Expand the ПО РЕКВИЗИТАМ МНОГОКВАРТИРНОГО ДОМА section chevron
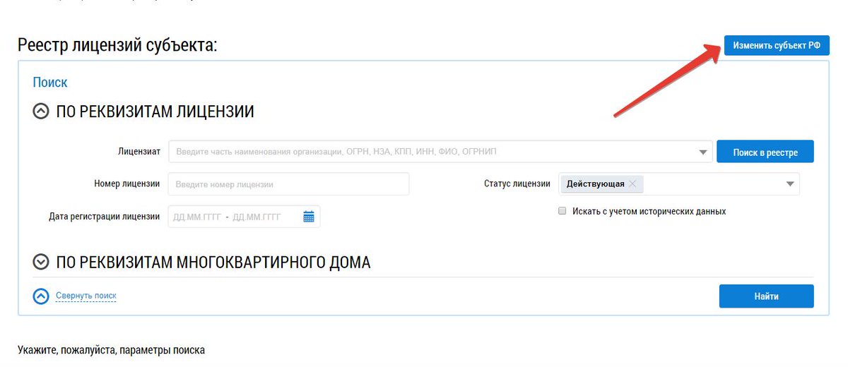 42,262
